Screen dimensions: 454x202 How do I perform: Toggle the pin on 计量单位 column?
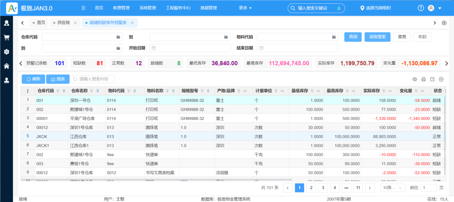click(281, 91)
